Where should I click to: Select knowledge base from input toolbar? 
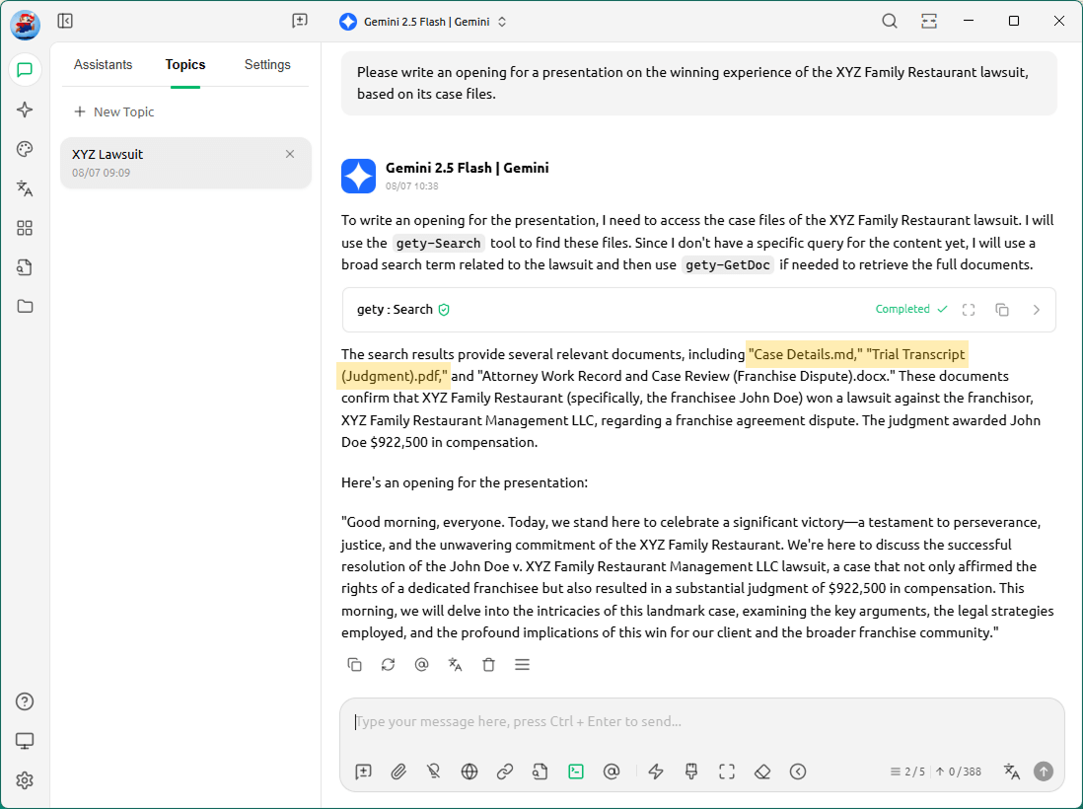pyautogui.click(x=541, y=772)
